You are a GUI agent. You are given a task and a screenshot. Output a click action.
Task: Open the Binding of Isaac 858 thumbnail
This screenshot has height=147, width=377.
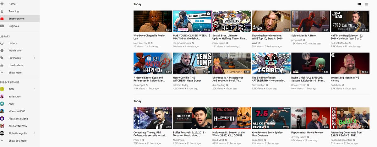[x=271, y=63]
